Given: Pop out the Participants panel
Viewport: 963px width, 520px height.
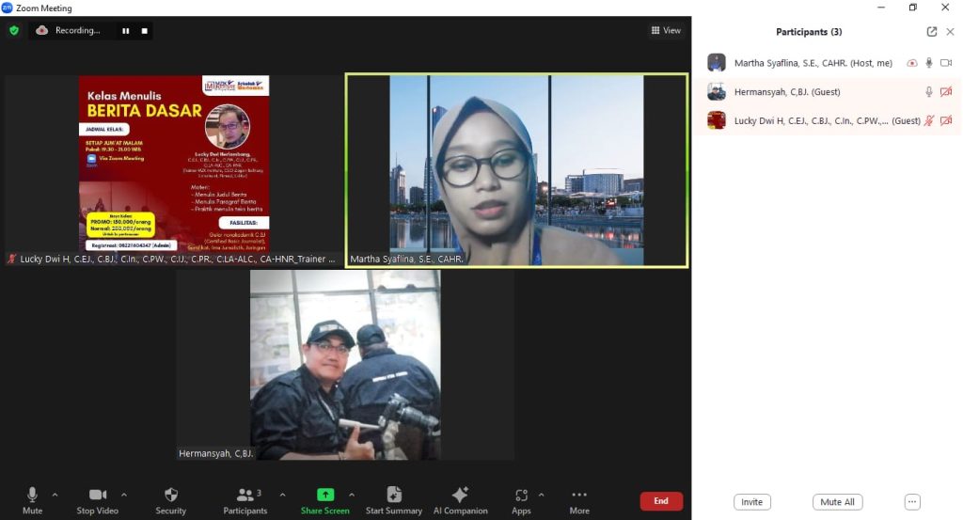Looking at the screenshot, I should [x=931, y=32].
